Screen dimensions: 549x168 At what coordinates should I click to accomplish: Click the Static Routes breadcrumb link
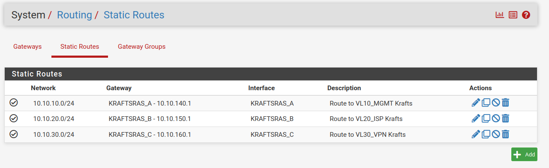134,15
